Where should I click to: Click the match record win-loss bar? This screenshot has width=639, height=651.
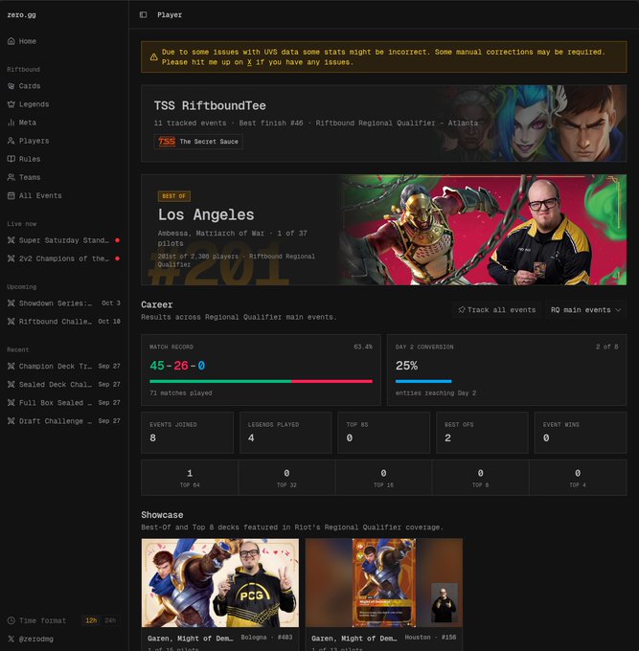[261, 381]
